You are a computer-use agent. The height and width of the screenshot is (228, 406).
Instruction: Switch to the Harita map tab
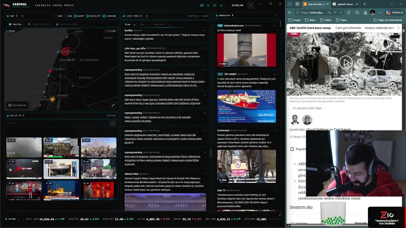click(x=15, y=24)
